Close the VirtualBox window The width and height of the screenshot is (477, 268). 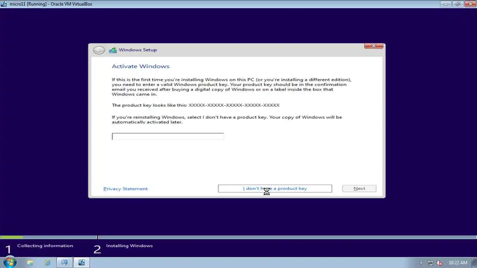point(470,4)
